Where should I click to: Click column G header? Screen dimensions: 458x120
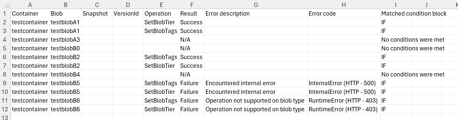pyautogui.click(x=256, y=5)
